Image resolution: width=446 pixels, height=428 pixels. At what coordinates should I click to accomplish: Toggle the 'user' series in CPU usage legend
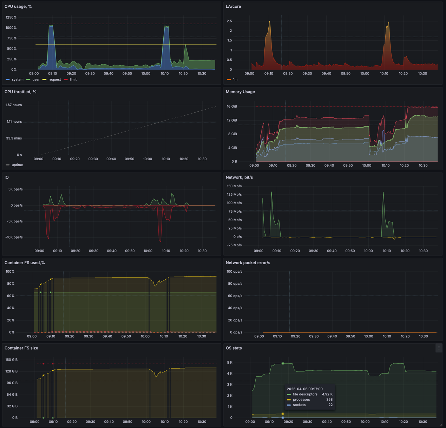coord(36,79)
